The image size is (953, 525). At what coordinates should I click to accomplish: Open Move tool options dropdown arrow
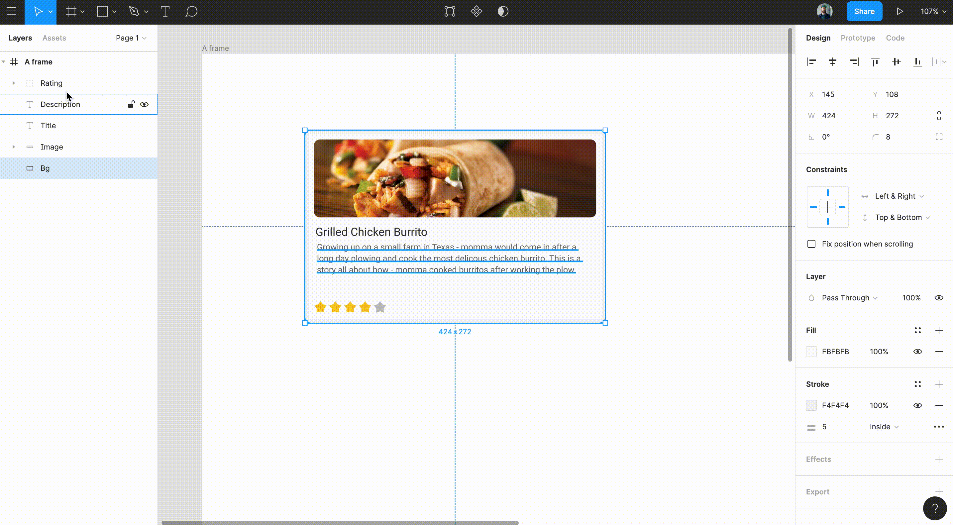(51, 12)
